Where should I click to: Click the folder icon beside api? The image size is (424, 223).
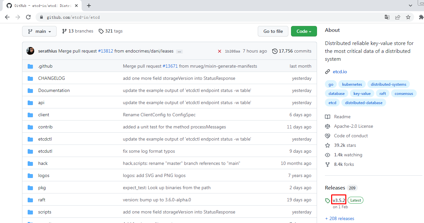(x=31, y=103)
